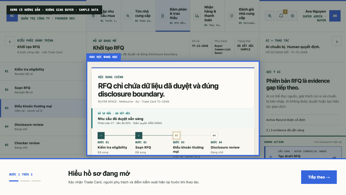
Task: Click the Ava Nguyen user name
Action: click(x=315, y=11)
